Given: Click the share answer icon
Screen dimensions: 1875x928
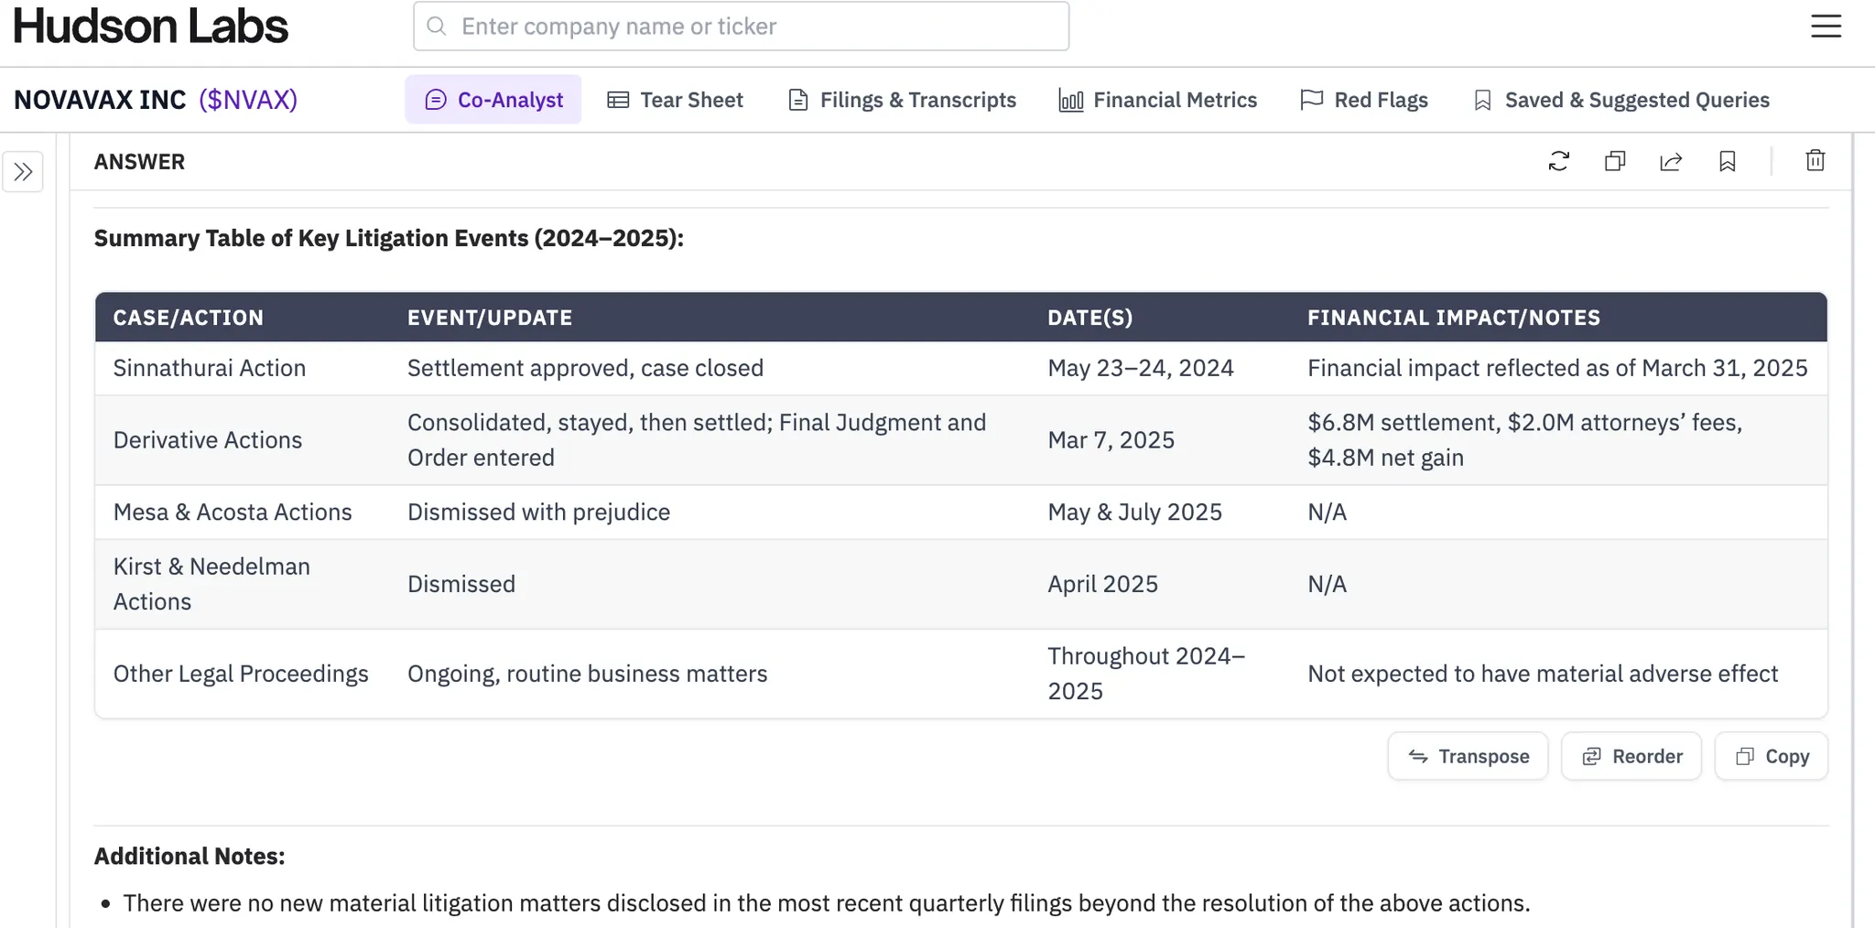Looking at the screenshot, I should point(1671,162).
